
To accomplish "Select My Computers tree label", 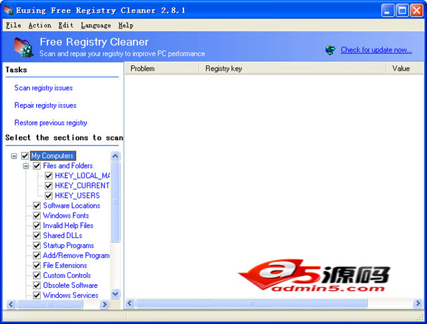I will click(53, 156).
